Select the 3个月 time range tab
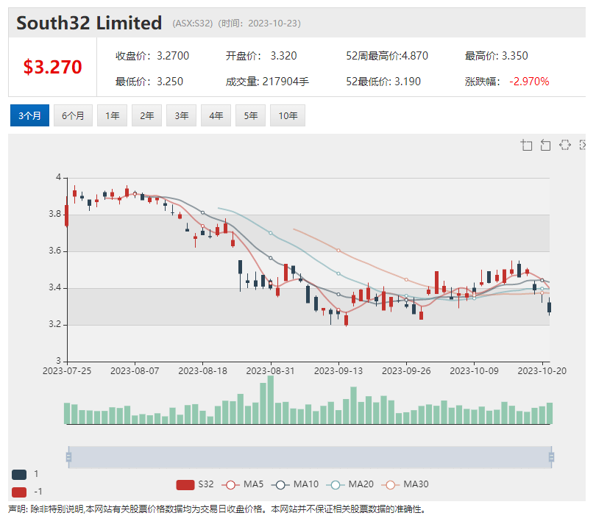This screenshot has height=524, width=596. coord(30,115)
